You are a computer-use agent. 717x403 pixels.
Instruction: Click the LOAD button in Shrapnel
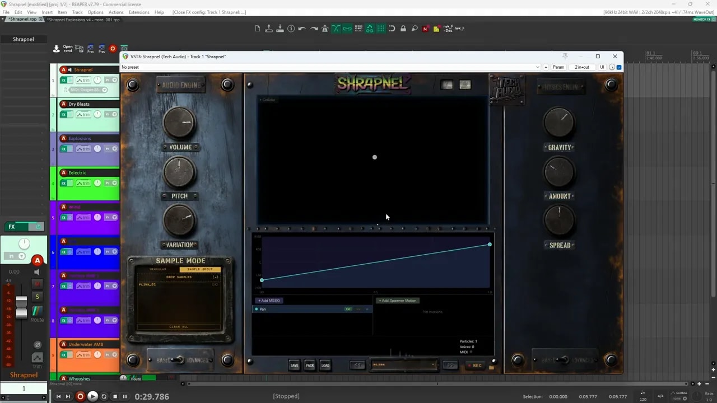tap(325, 365)
